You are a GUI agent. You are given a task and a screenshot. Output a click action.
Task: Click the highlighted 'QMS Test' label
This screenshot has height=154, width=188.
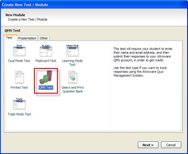coord(46,88)
